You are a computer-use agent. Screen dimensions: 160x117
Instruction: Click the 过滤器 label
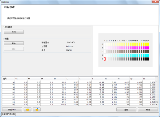(44, 46)
